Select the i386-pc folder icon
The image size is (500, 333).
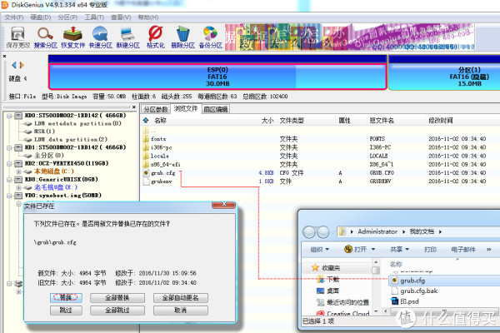tap(146, 147)
